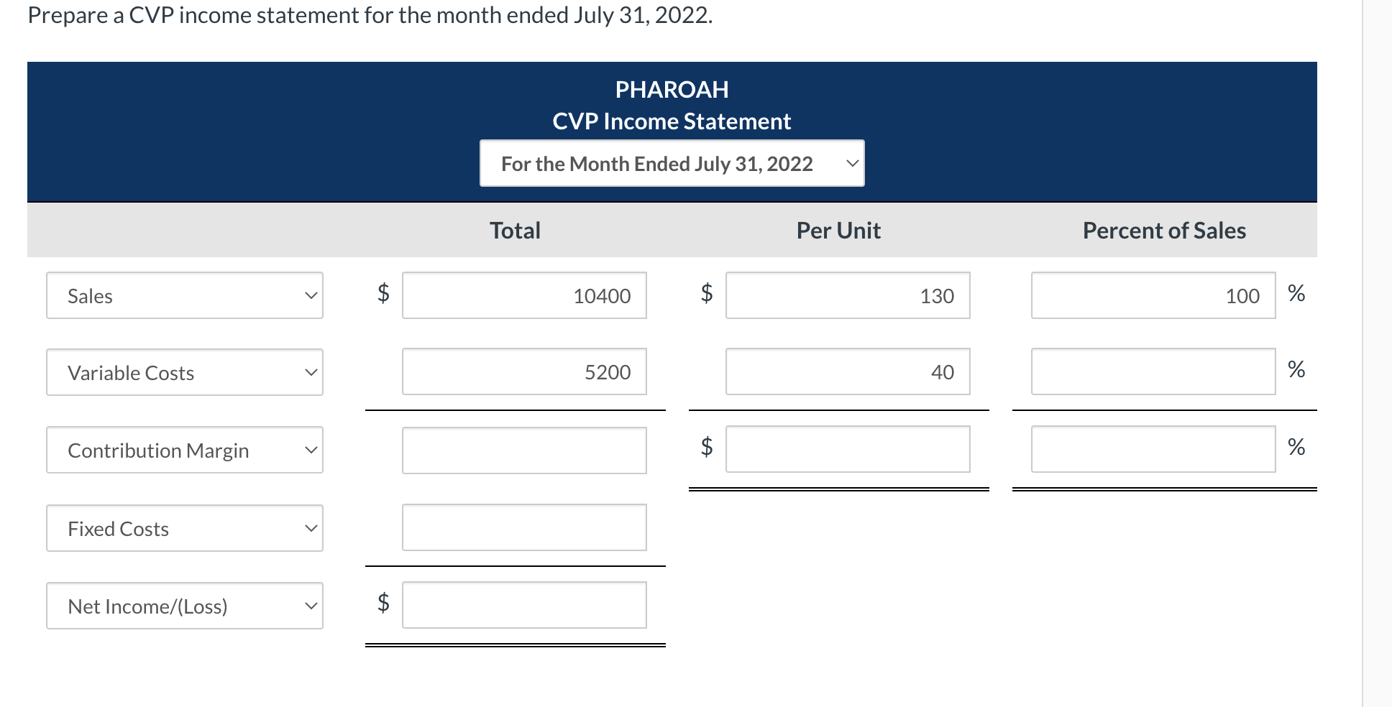Click the chevron on the Fixed Costs dropdown
The width and height of the screenshot is (1392, 707).
coord(310,528)
